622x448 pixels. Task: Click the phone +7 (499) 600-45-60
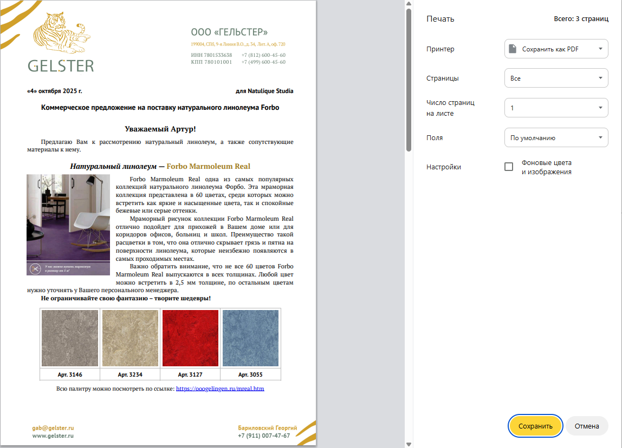tap(263, 62)
